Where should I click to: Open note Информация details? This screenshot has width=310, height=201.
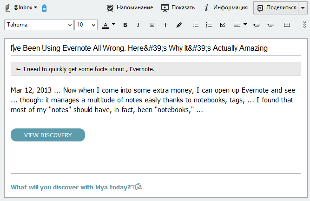(231, 7)
